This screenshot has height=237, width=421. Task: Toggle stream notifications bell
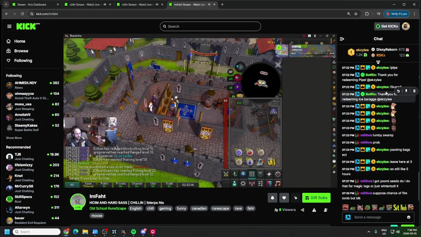[272, 198]
